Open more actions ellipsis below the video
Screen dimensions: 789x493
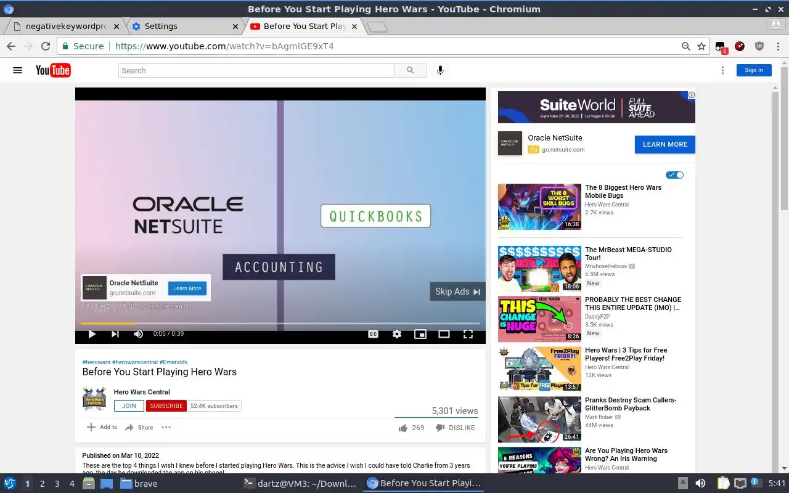[166, 427]
